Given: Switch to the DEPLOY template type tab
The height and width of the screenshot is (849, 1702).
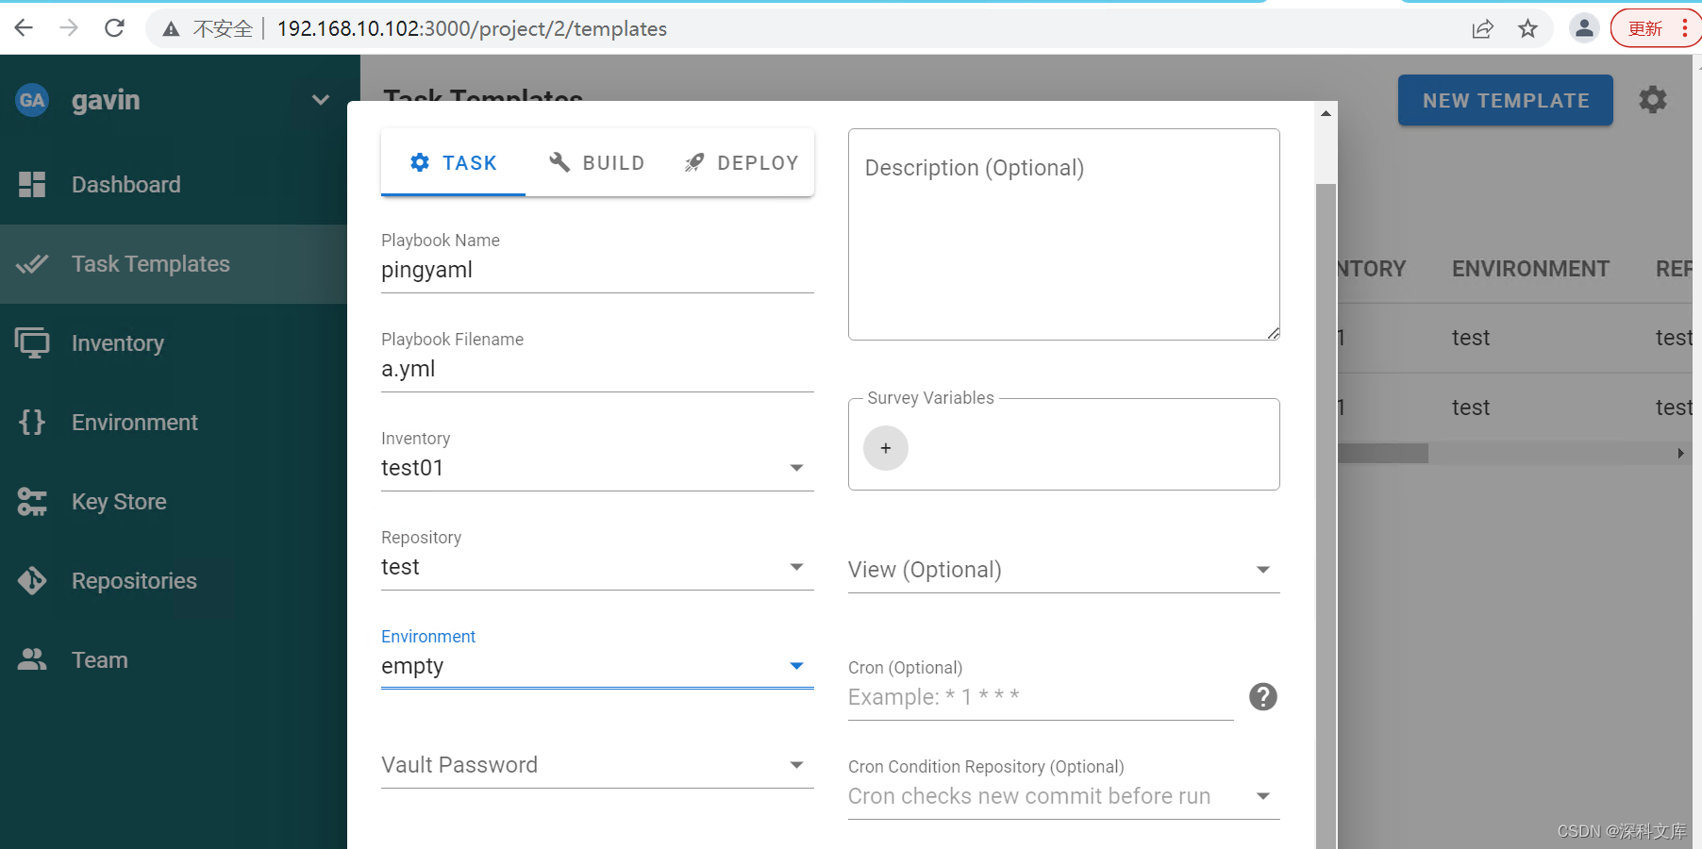Looking at the screenshot, I should 742,162.
